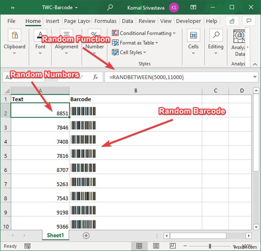Open the Alignment group icon
The width and height of the screenshot is (261, 251).
66,35
